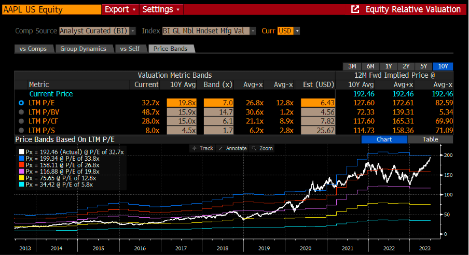The width and height of the screenshot is (469, 255).
Task: Expand the Index dropdown arrow
Action: (x=253, y=31)
